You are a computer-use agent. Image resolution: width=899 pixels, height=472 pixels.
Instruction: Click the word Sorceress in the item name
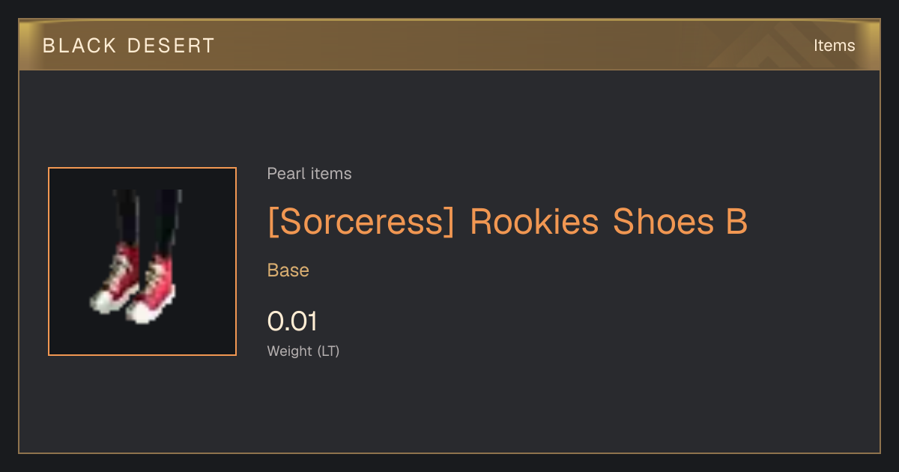click(361, 222)
